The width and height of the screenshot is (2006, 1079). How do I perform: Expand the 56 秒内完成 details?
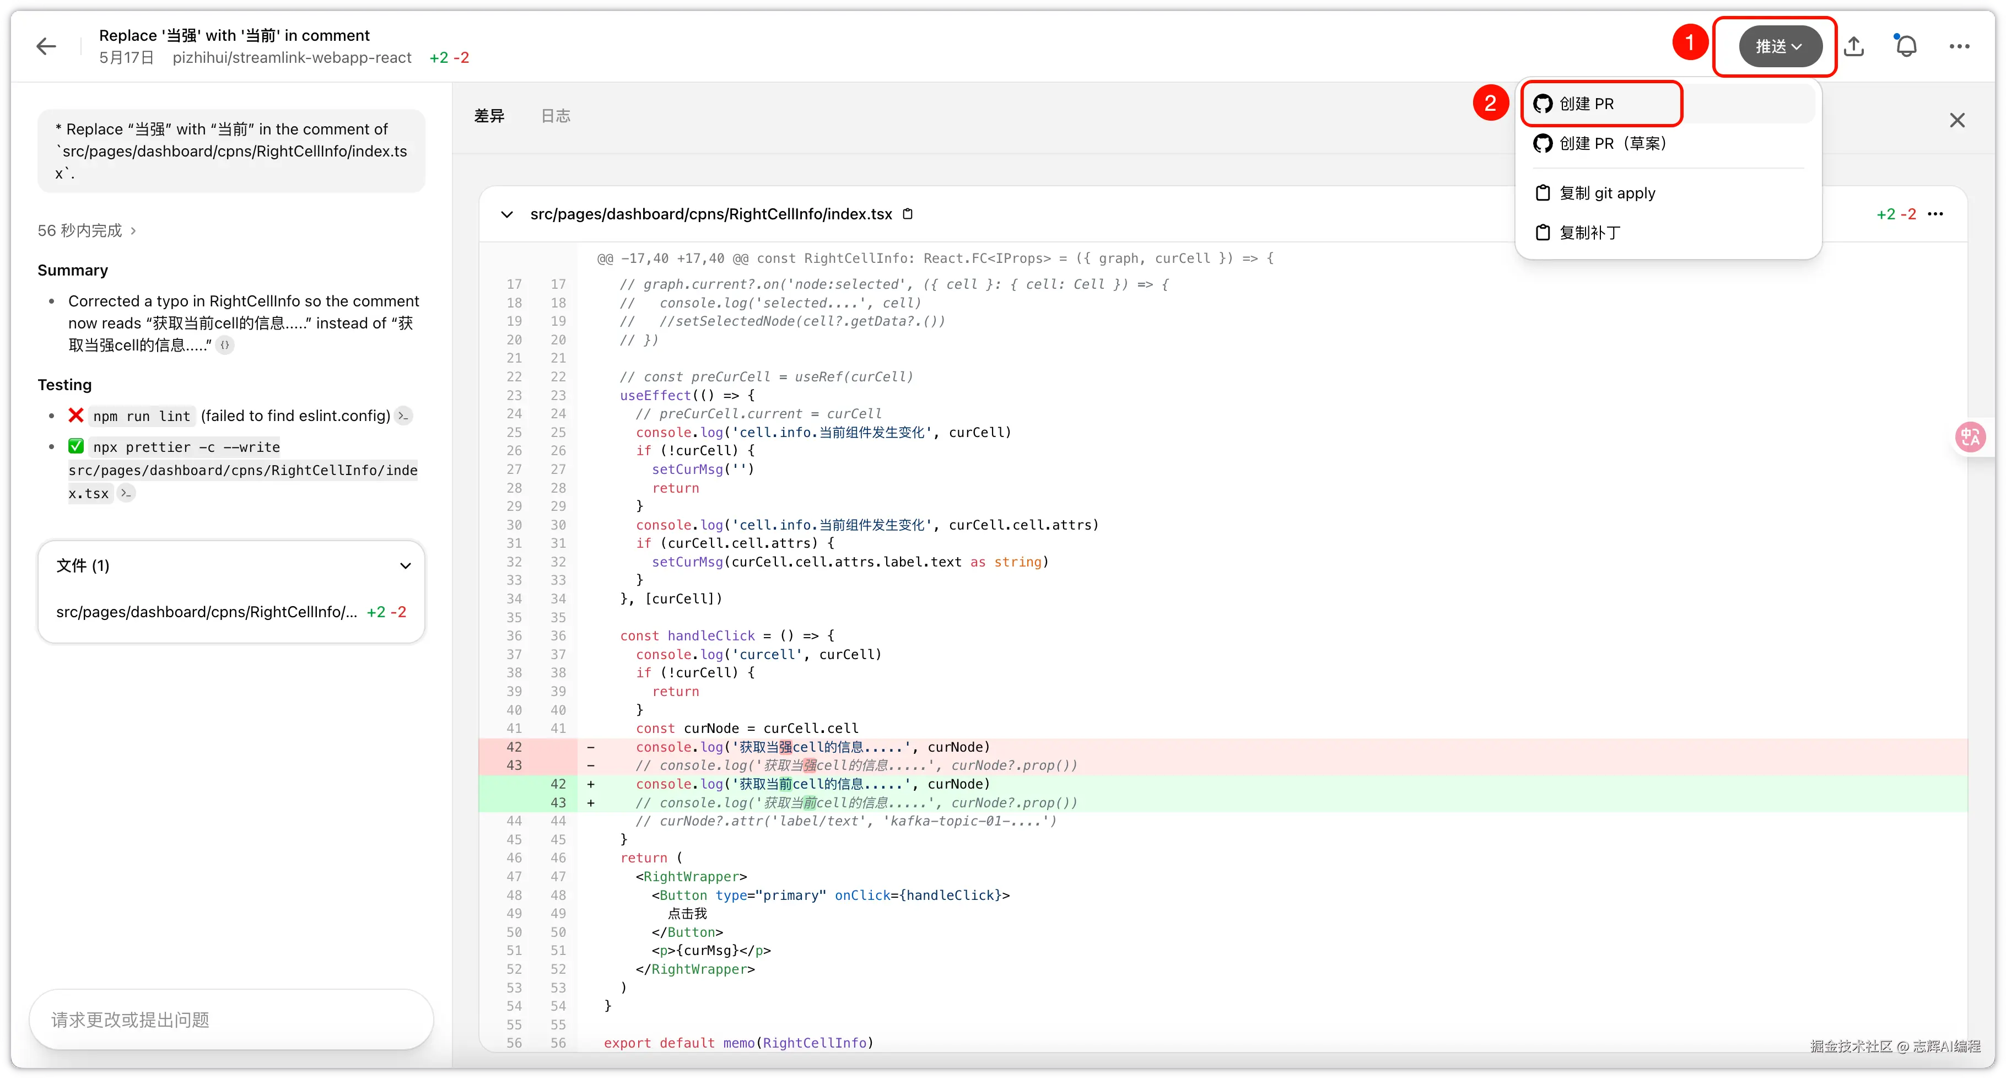87,230
